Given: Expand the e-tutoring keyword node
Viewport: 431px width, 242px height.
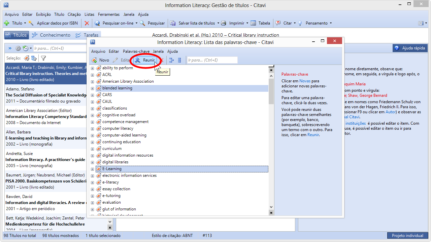Looking at the screenshot, I should [92, 196].
